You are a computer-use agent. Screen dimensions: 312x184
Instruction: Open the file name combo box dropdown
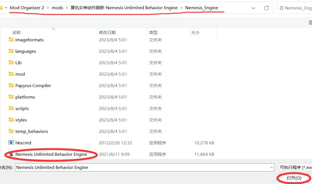[271, 168]
